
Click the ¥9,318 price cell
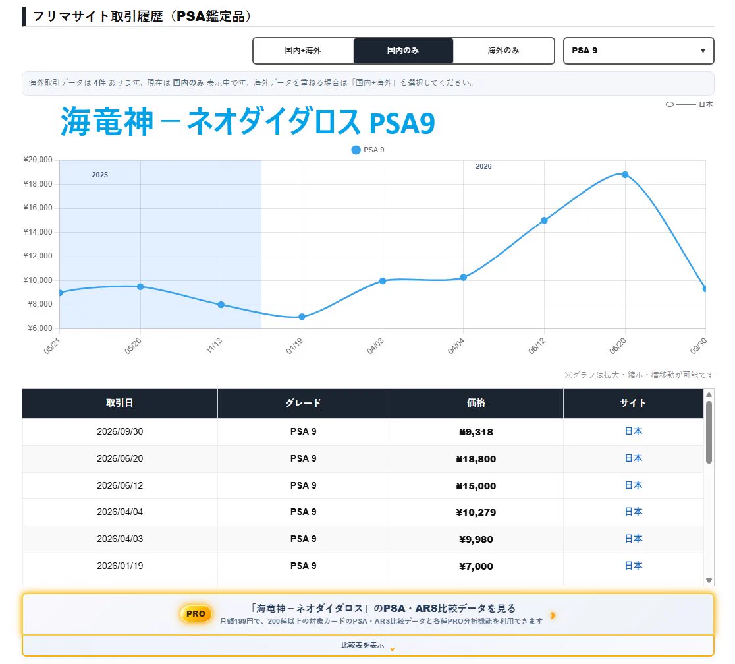[x=476, y=432]
